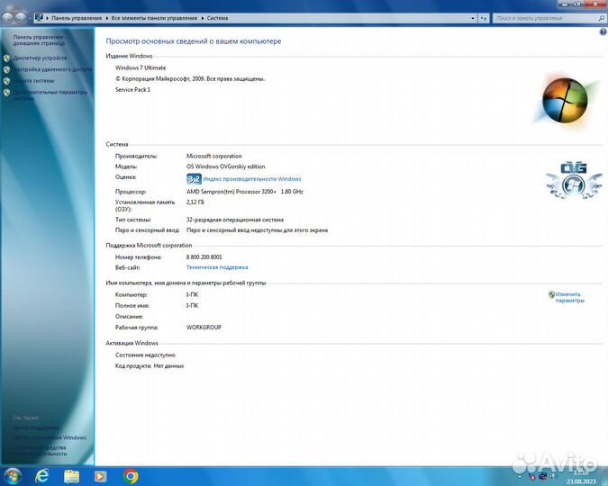
Task: Click the help question mark icon
Action: [x=603, y=32]
